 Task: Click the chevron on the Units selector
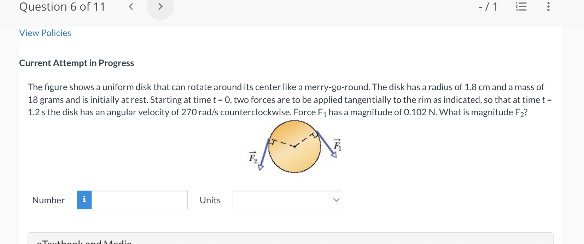[335, 200]
